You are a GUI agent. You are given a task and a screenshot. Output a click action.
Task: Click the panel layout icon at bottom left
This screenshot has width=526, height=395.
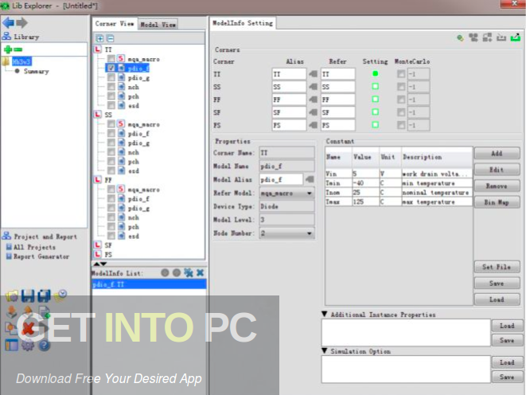[x=12, y=345]
